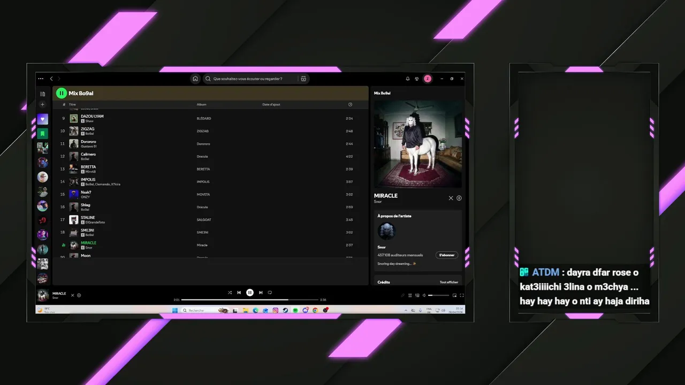Sort by the Album column header
This screenshot has height=385, width=685.
(201, 104)
